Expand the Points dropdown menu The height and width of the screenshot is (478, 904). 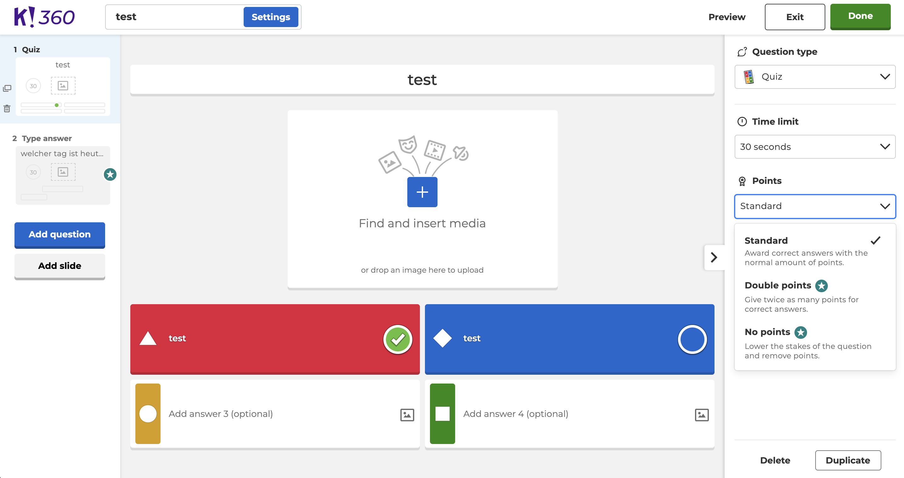pyautogui.click(x=814, y=206)
